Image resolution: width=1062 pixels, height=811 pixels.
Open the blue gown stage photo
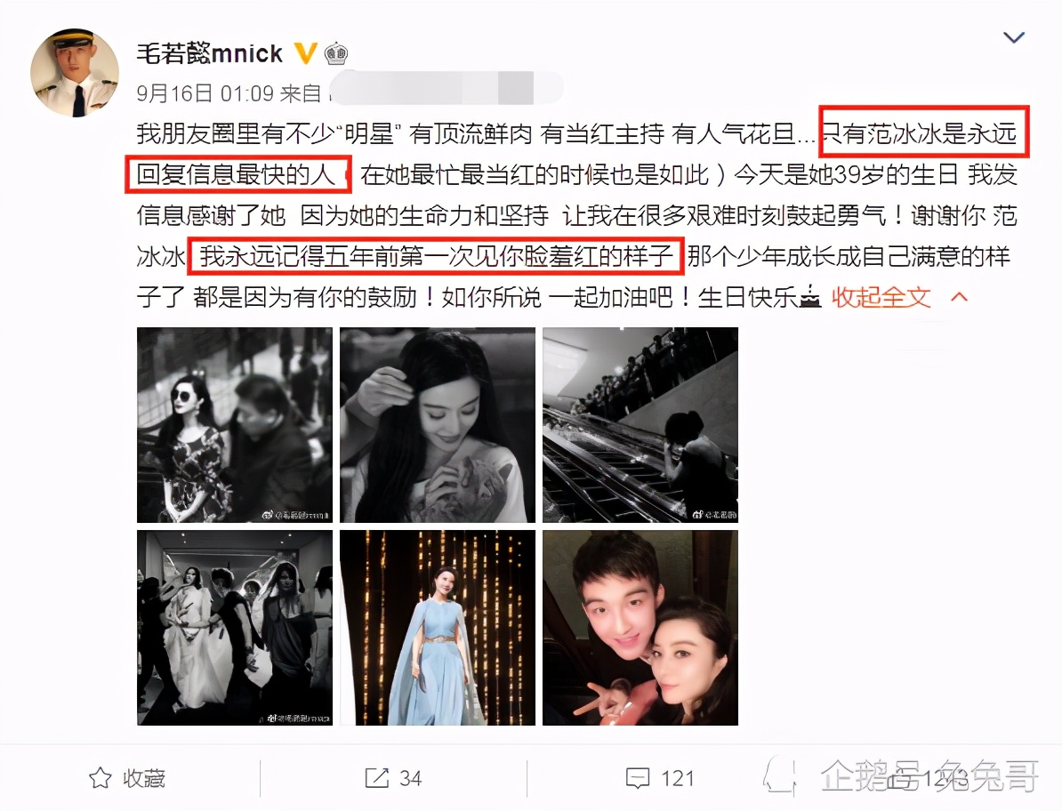click(438, 628)
